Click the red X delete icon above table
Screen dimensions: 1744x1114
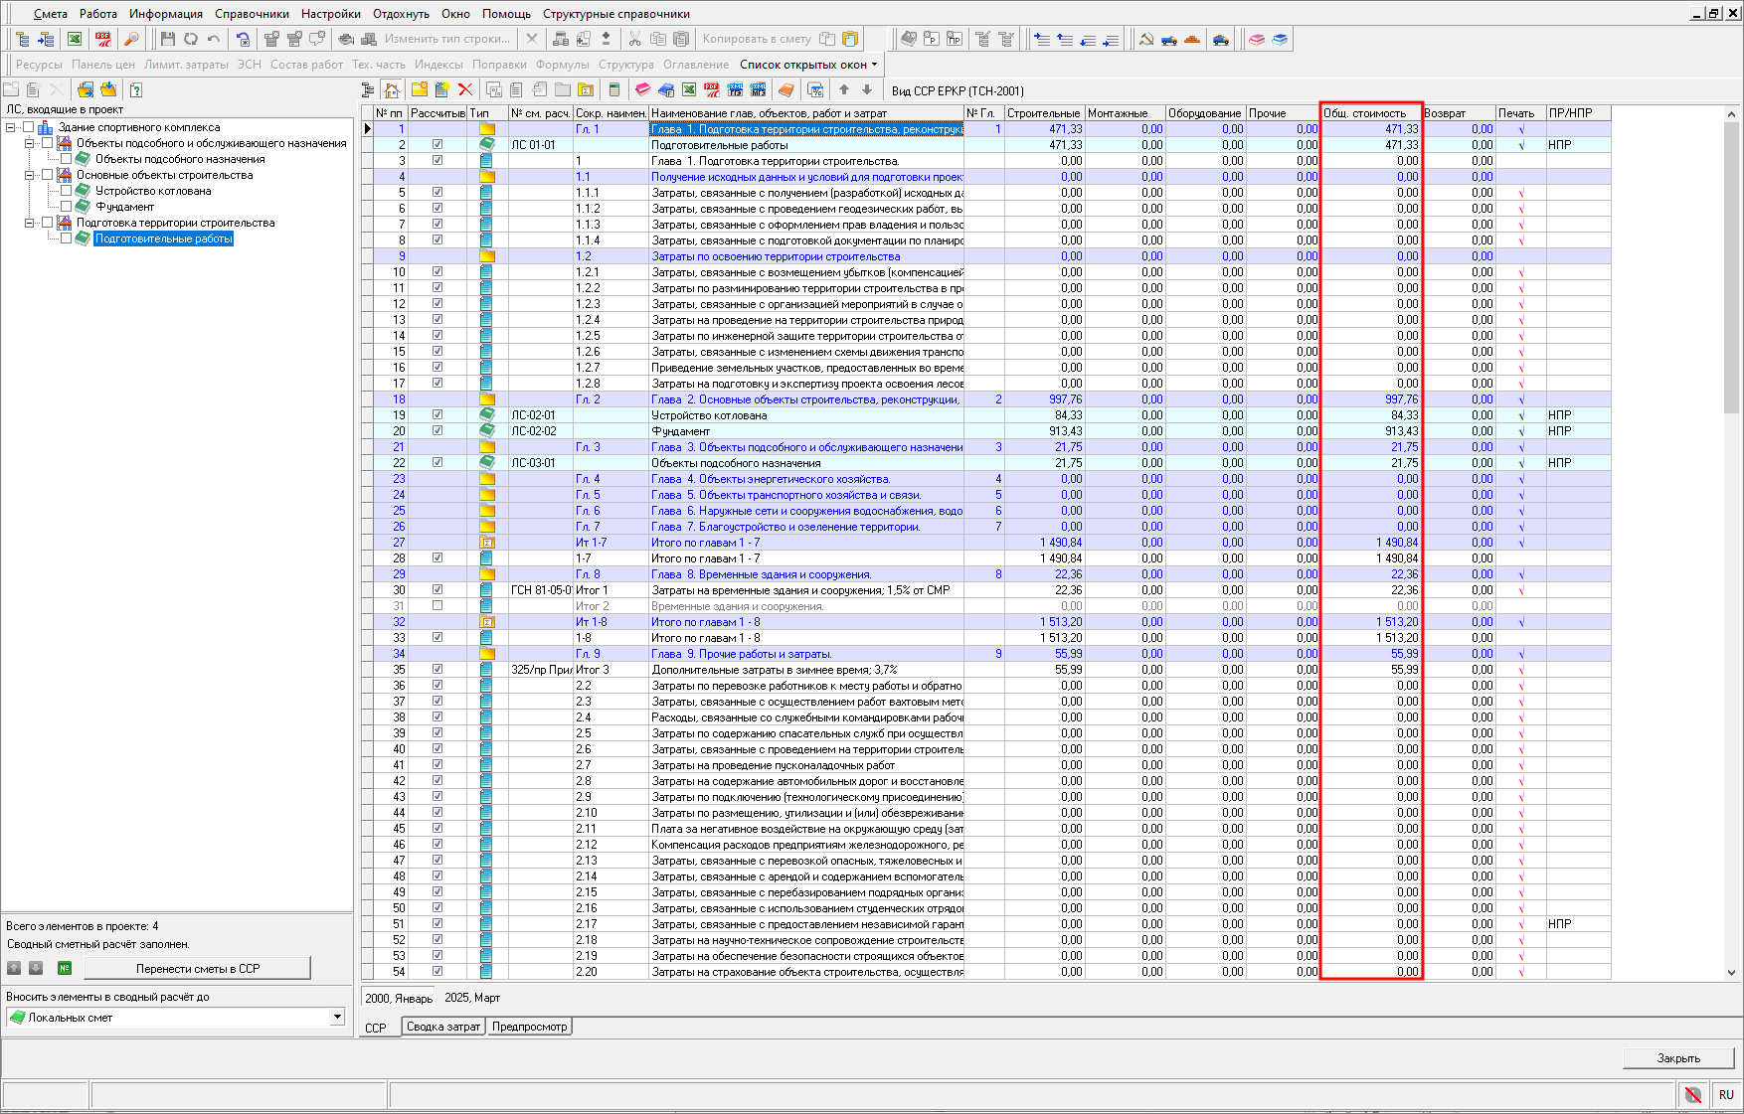pyautogui.click(x=464, y=89)
